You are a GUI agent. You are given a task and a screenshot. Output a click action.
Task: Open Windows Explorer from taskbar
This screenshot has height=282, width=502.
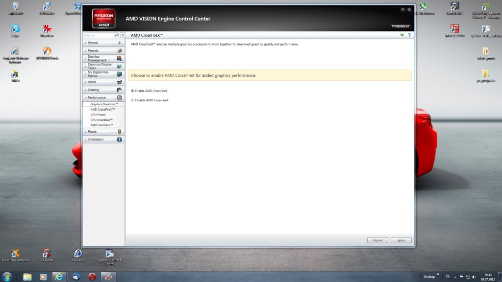click(x=27, y=277)
